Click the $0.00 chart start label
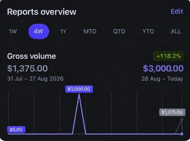Viewport: 190px width, 141px height. click(16, 130)
